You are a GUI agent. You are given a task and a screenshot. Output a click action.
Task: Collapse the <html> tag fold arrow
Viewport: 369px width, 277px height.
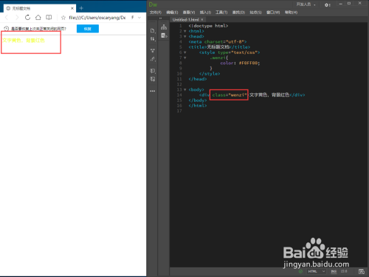point(185,31)
